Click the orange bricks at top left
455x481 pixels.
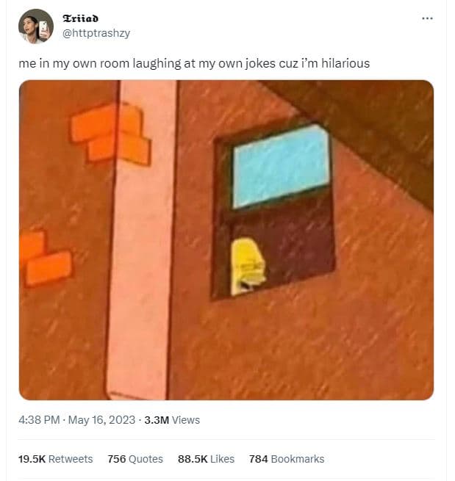(110, 134)
